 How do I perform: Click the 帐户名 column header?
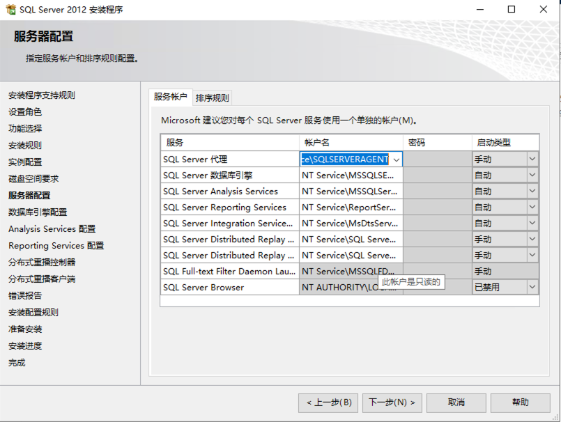tap(351, 143)
